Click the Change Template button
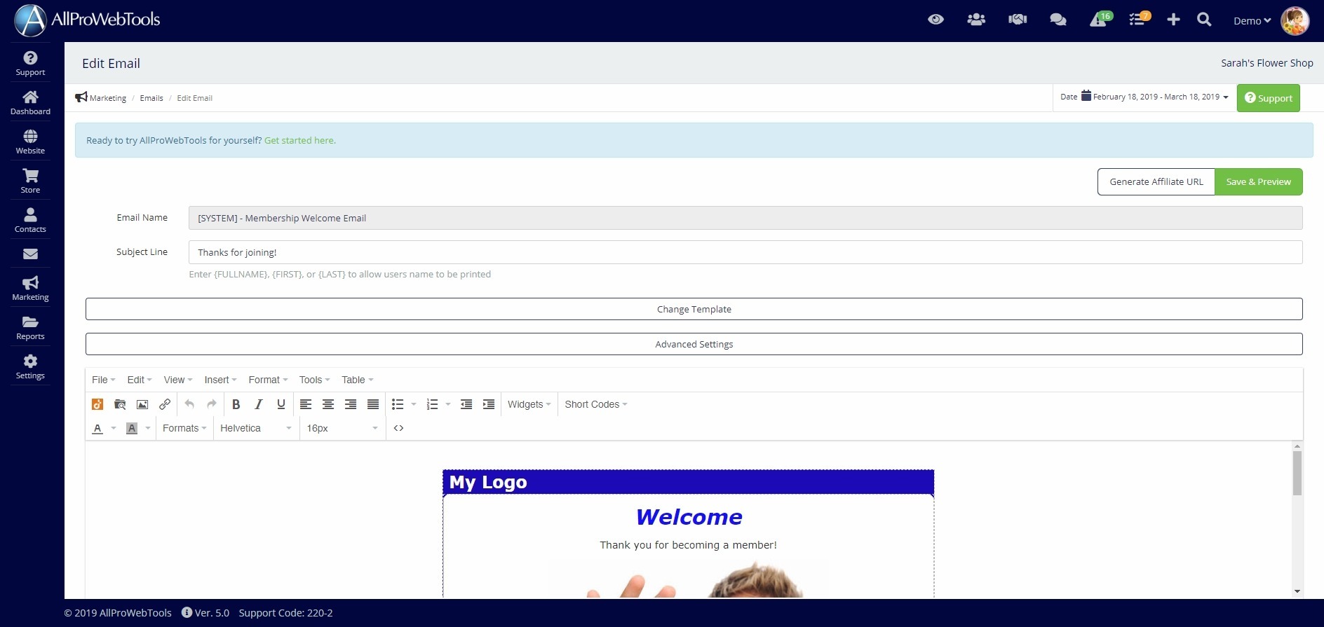The image size is (1324, 627). point(694,309)
